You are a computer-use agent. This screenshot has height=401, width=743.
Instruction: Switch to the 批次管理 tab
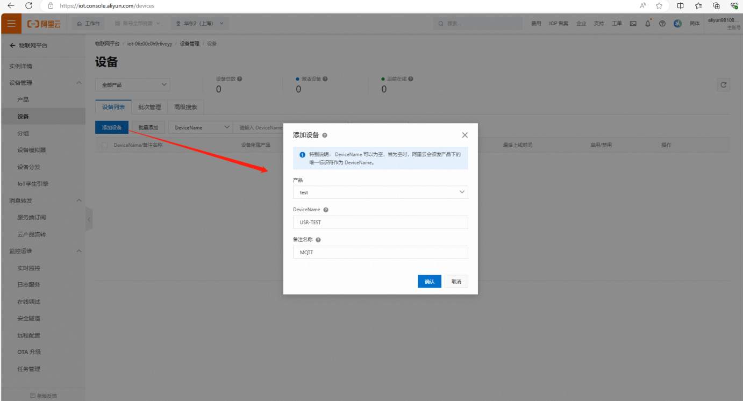point(149,107)
